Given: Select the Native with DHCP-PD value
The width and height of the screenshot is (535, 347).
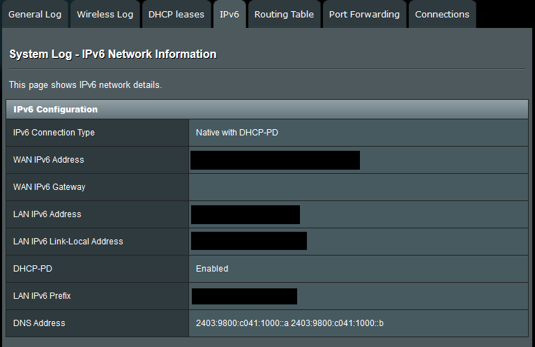Looking at the screenshot, I should click(237, 133).
